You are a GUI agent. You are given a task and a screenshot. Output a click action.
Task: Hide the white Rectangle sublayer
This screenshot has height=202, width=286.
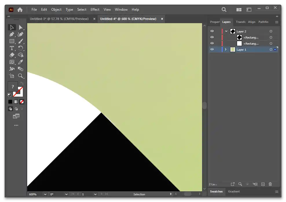tap(212, 43)
